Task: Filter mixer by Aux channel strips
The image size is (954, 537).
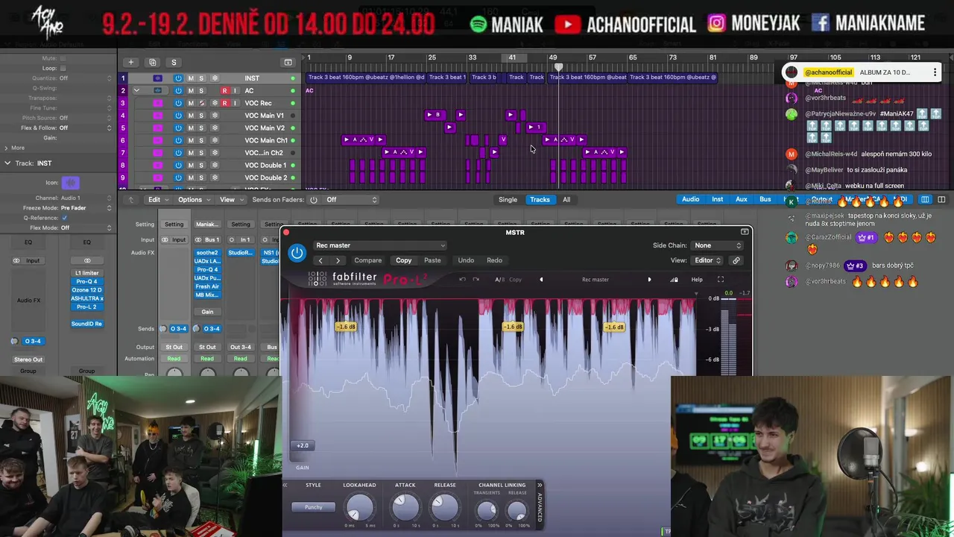Action: tap(741, 199)
